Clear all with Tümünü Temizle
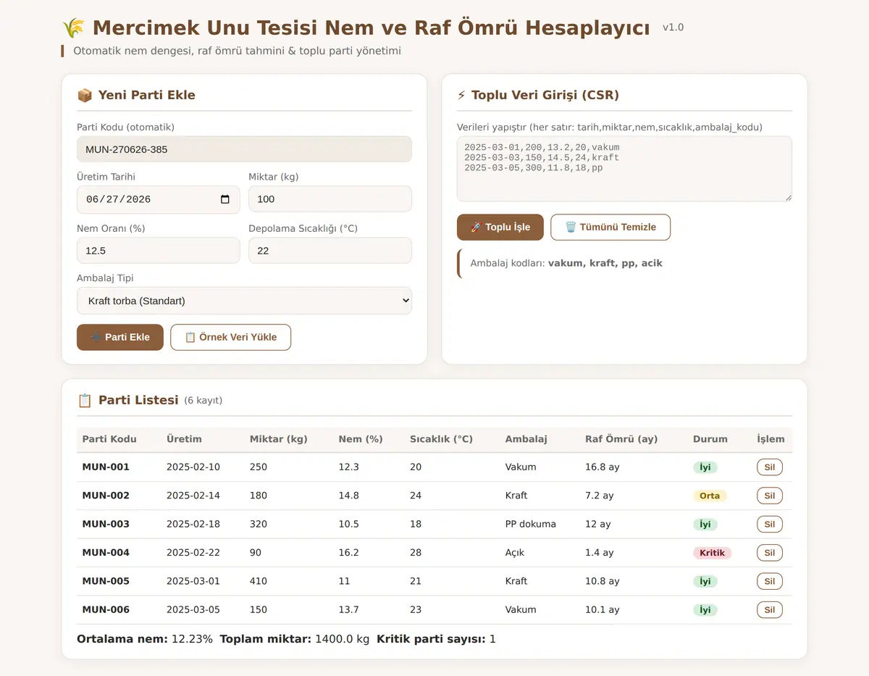The width and height of the screenshot is (869, 676). coord(610,227)
